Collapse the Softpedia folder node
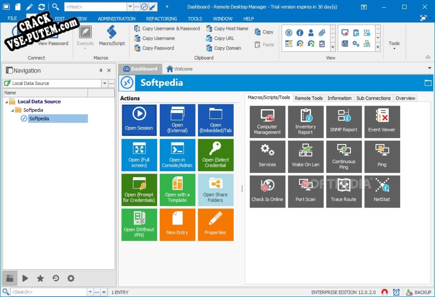The image size is (435, 297). [x=13, y=110]
